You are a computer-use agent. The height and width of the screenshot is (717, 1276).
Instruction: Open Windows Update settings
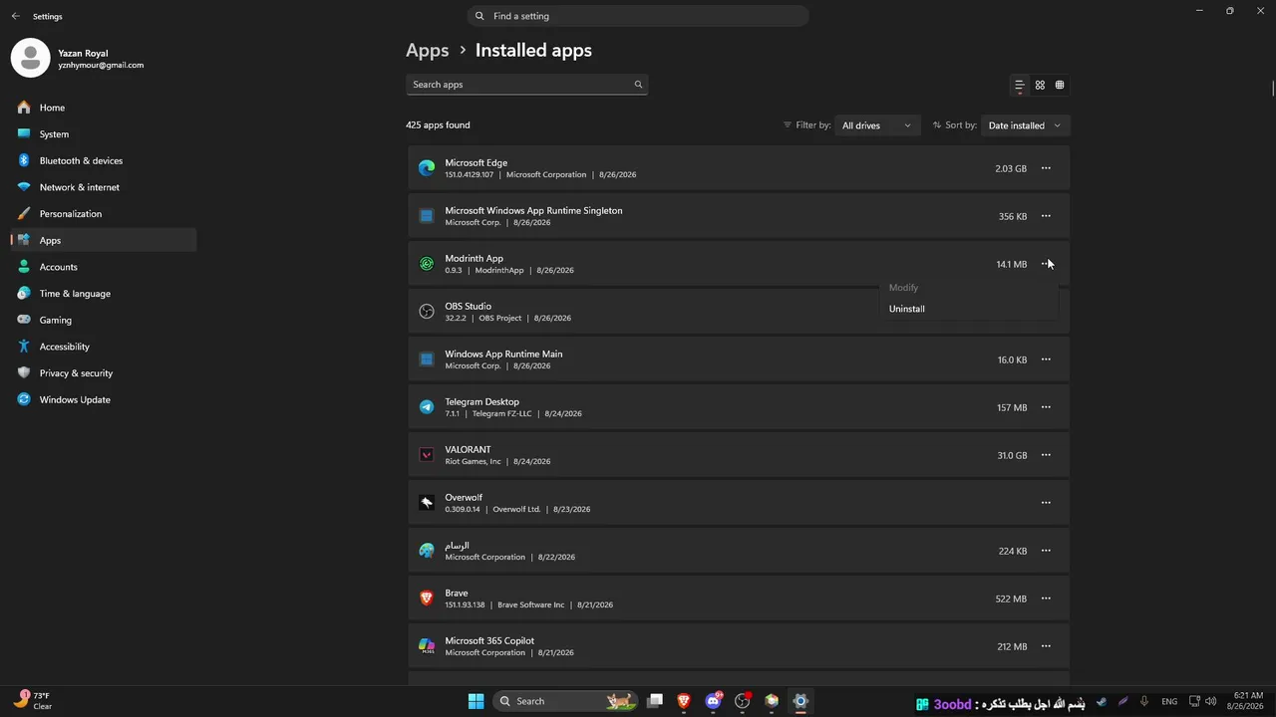(x=104, y=399)
